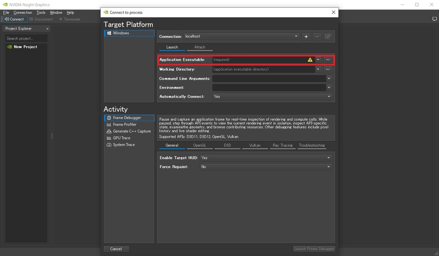Remove connection with minus button
The height and width of the screenshot is (256, 439).
coord(317,37)
